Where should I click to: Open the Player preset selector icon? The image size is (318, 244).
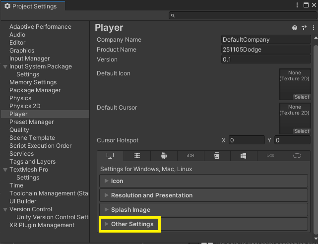304,28
